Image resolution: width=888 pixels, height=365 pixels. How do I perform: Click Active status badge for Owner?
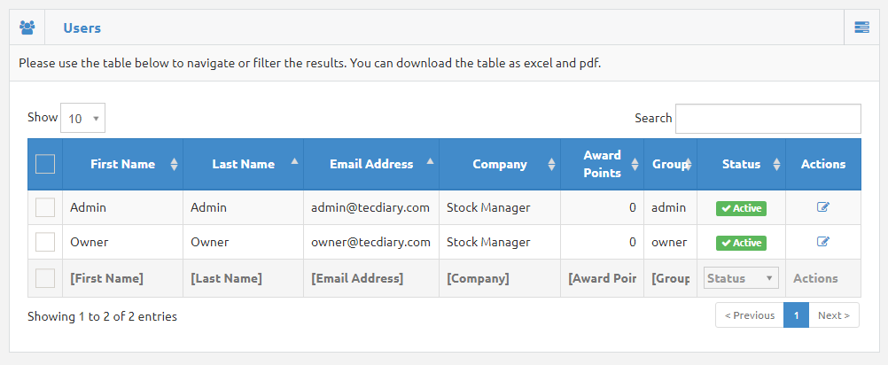click(741, 243)
